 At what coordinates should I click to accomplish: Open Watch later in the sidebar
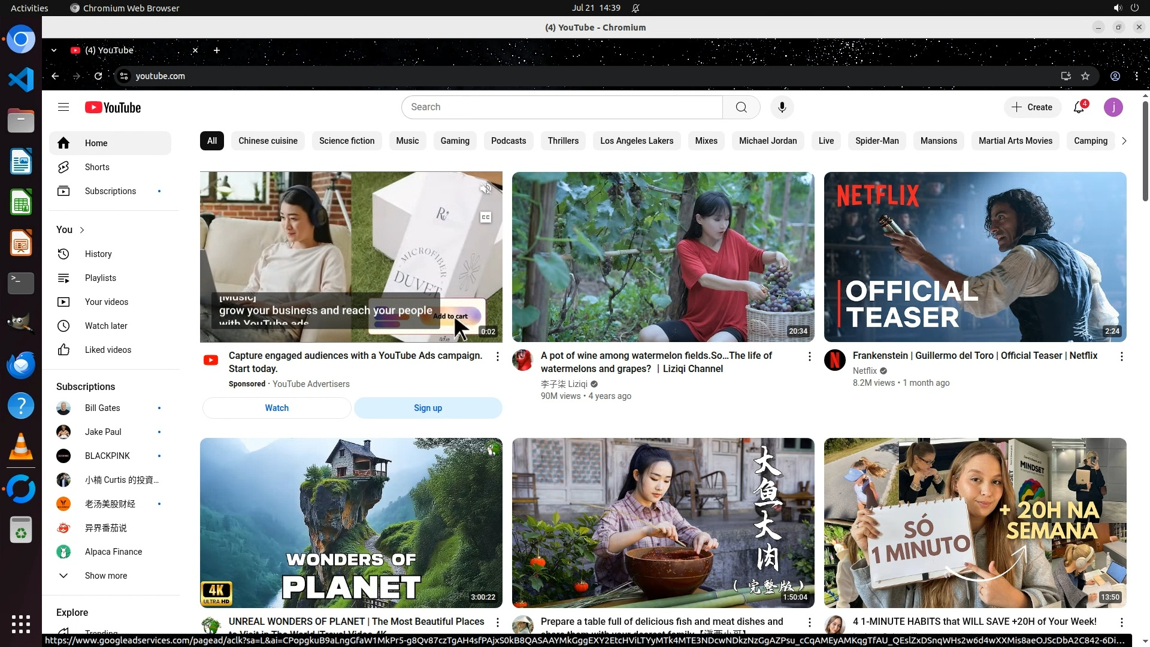click(x=106, y=326)
